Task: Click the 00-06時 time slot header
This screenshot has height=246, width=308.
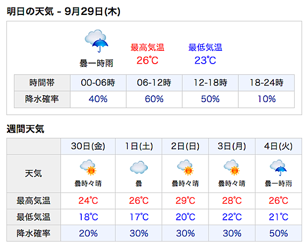Action: tap(98, 83)
